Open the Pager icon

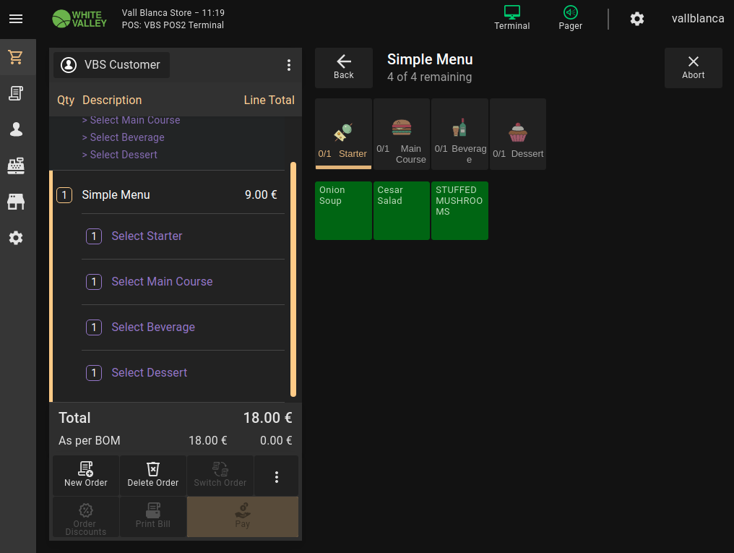point(570,18)
